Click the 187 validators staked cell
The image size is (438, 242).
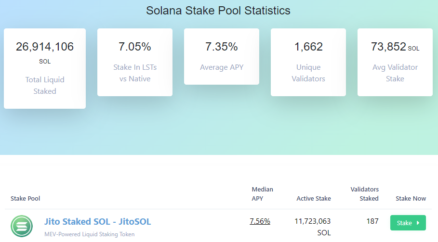[x=372, y=221]
